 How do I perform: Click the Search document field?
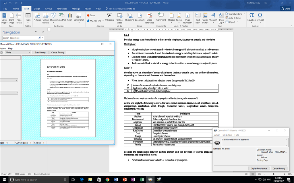coord(21,38)
